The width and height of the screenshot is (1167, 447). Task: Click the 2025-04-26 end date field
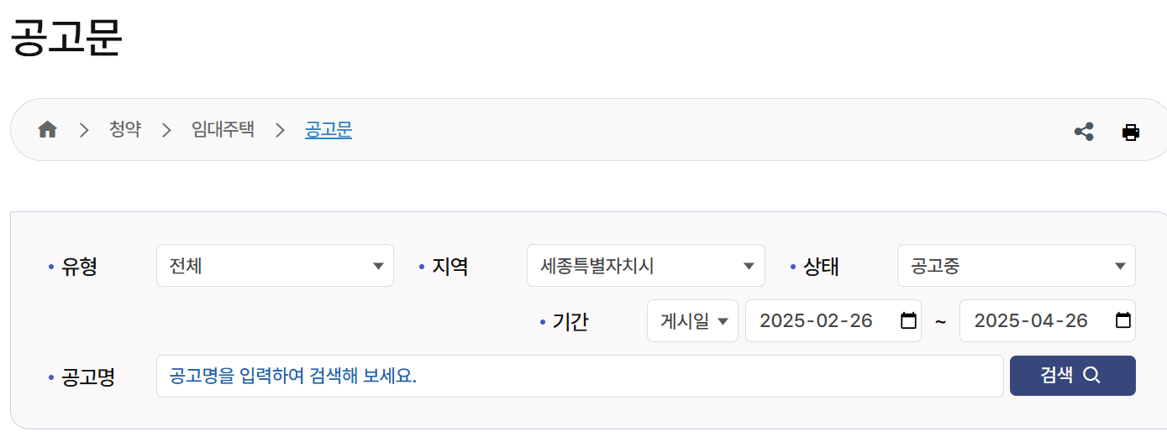coord(1048,320)
